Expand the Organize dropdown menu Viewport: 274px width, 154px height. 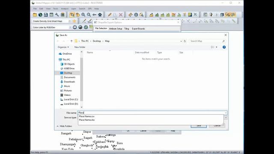[x=63, y=47]
